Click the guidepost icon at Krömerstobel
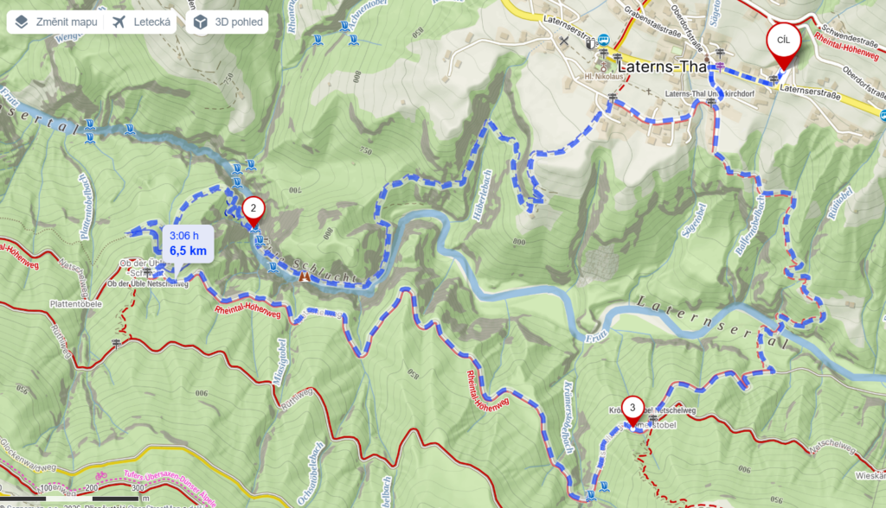The image size is (886, 508). (x=652, y=419)
